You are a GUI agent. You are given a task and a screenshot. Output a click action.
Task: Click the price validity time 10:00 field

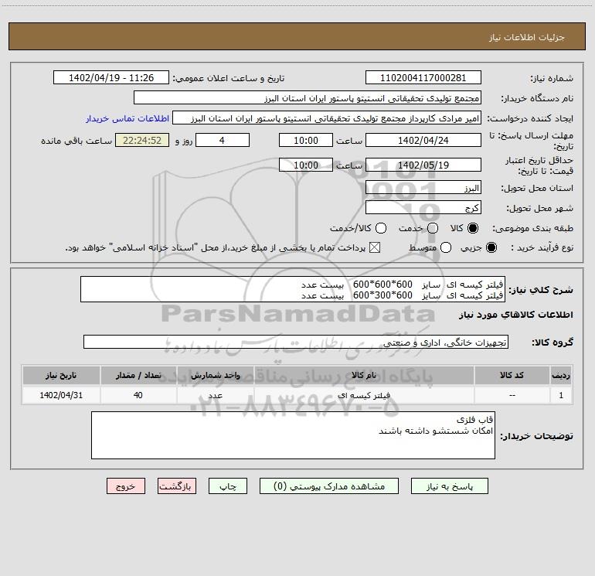point(306,165)
